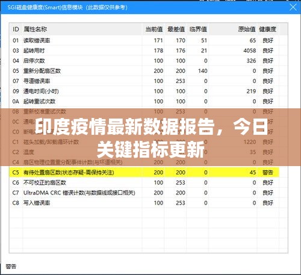This screenshot has width=301, height=275.
Task: Click the 当前值 column header
Action: tap(154, 29)
